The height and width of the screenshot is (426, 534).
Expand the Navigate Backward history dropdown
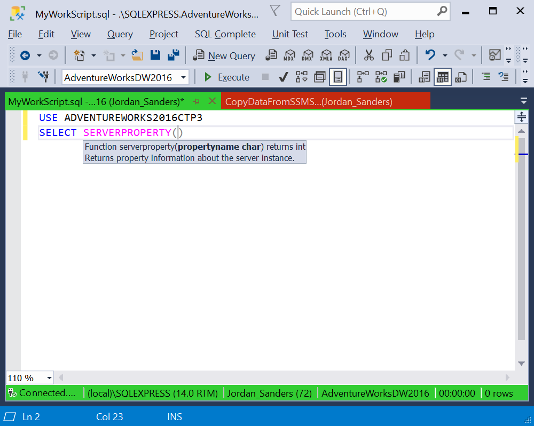(x=39, y=55)
